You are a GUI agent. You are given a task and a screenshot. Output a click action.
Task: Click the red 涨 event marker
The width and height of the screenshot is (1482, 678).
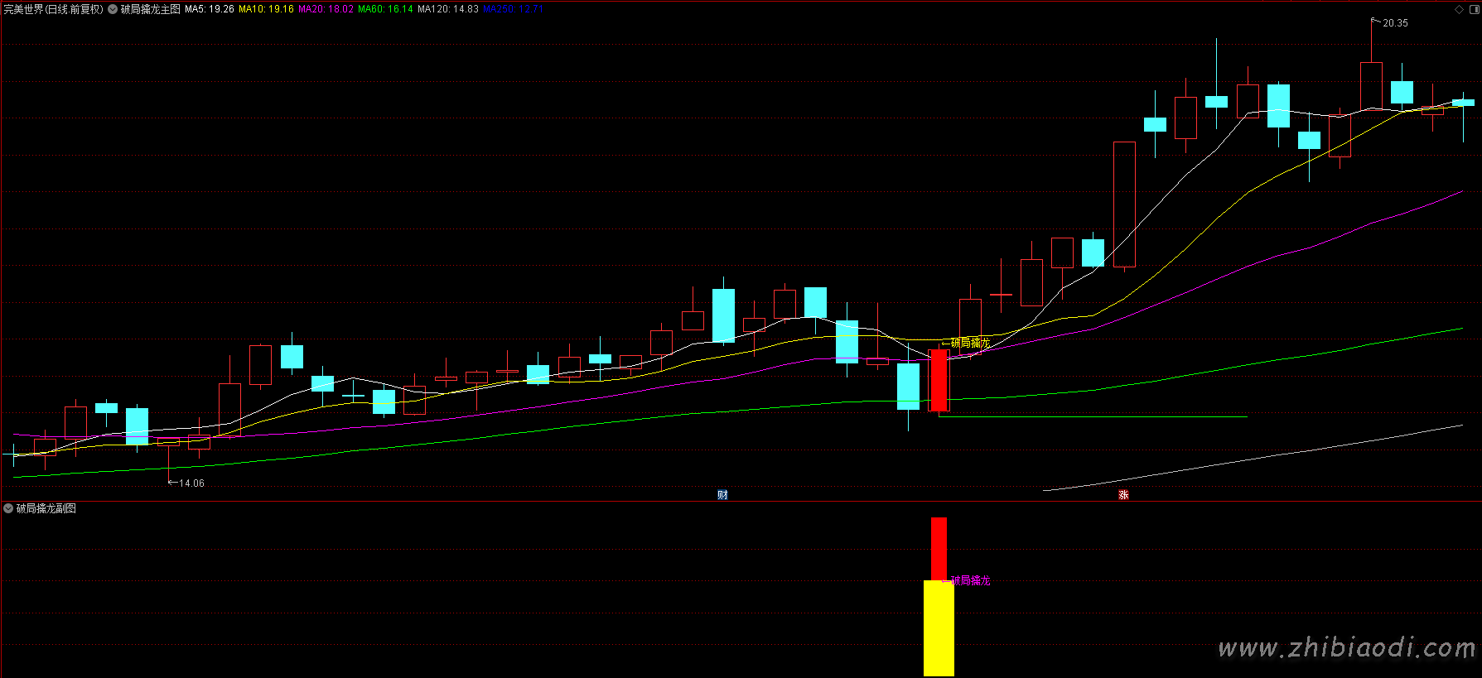[x=1123, y=495]
